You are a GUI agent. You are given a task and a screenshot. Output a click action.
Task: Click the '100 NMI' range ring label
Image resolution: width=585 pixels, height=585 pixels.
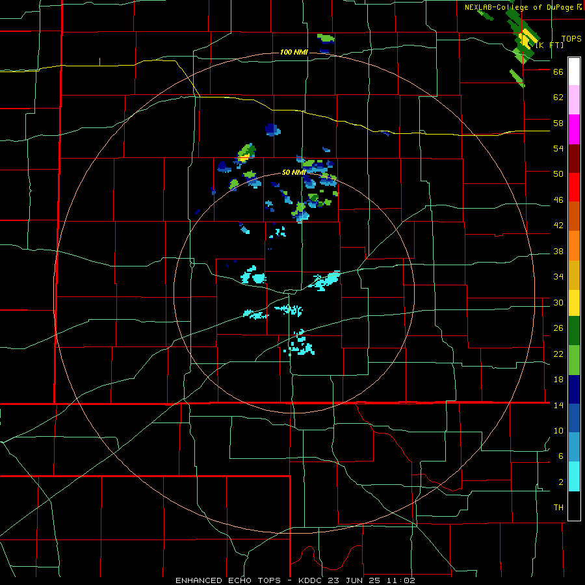click(294, 52)
